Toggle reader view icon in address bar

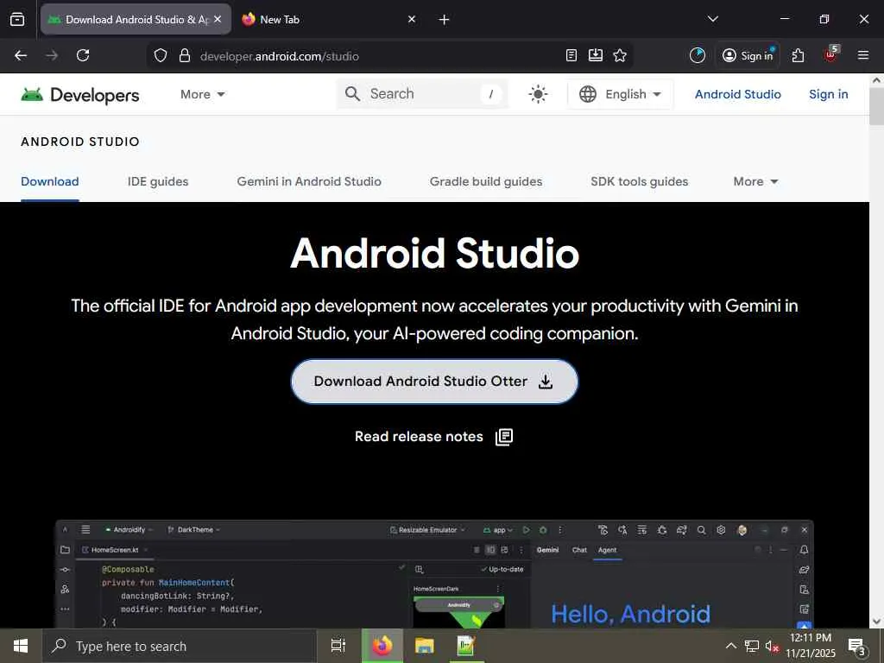[571, 55]
